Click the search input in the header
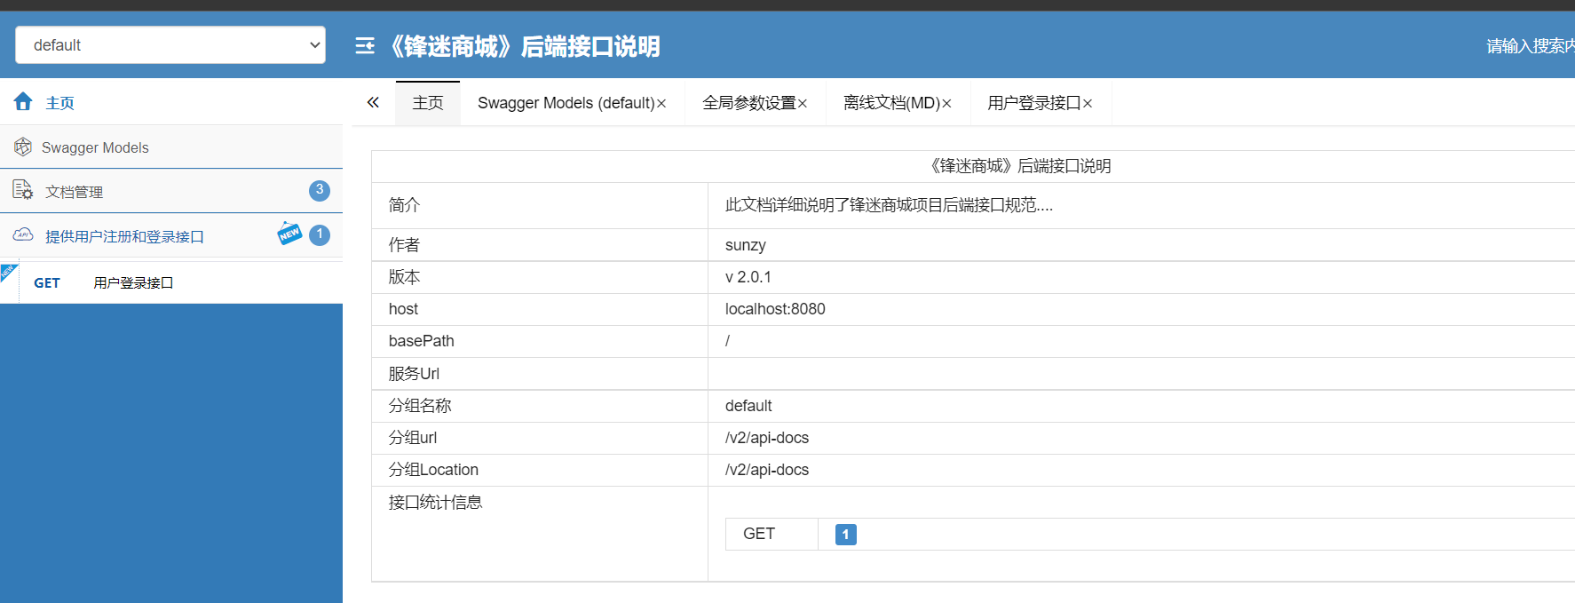This screenshot has width=1575, height=603. (x=1530, y=46)
